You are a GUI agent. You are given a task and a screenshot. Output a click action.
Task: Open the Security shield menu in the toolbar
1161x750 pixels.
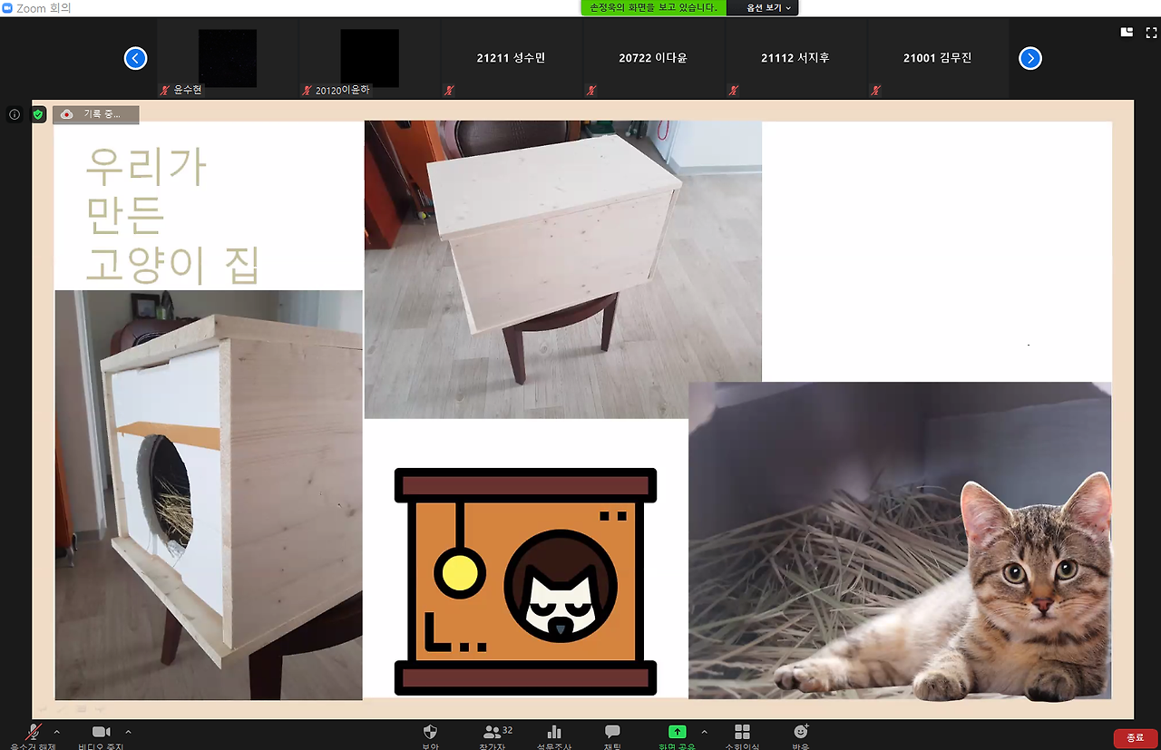[x=430, y=735]
